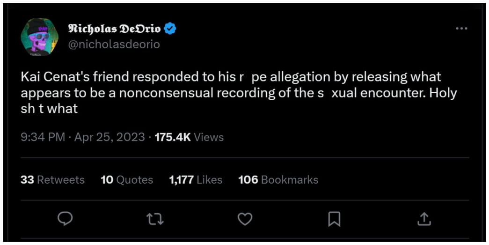This screenshot has width=489, height=245.
Task: Click the 106 Bookmarks count
Action: point(278,180)
